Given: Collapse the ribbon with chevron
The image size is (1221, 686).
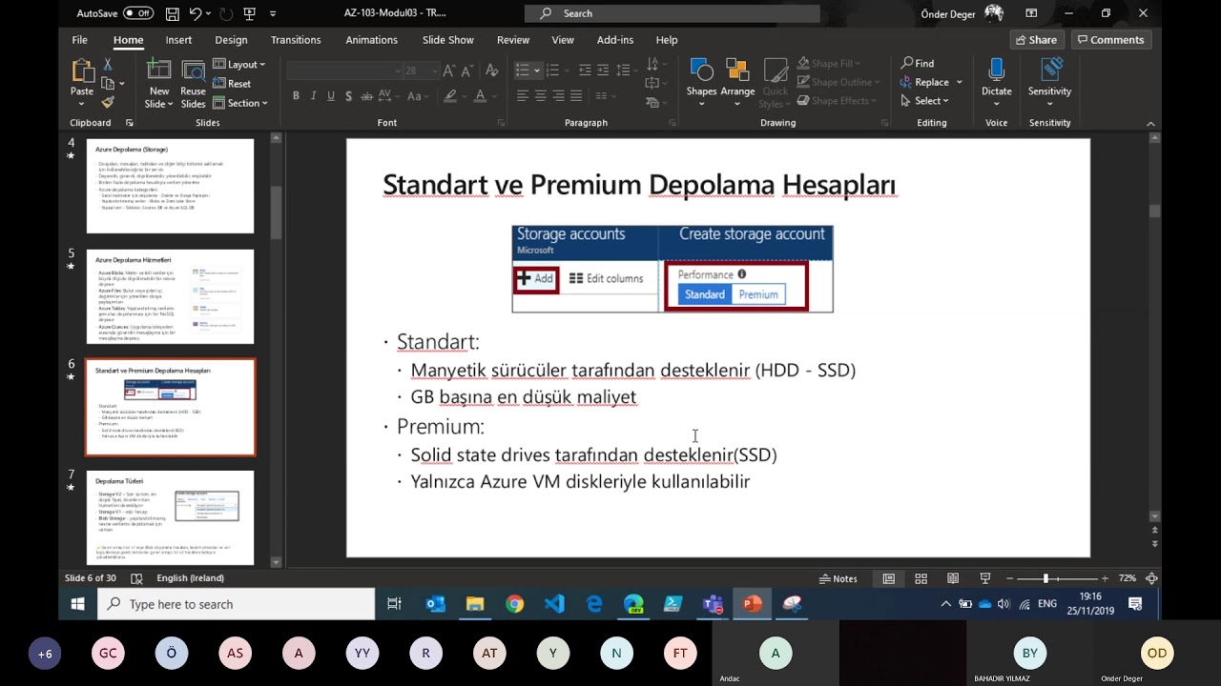Looking at the screenshot, I should (1151, 123).
